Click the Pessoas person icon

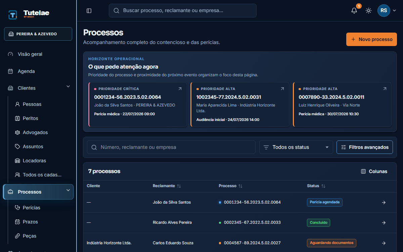(17, 104)
